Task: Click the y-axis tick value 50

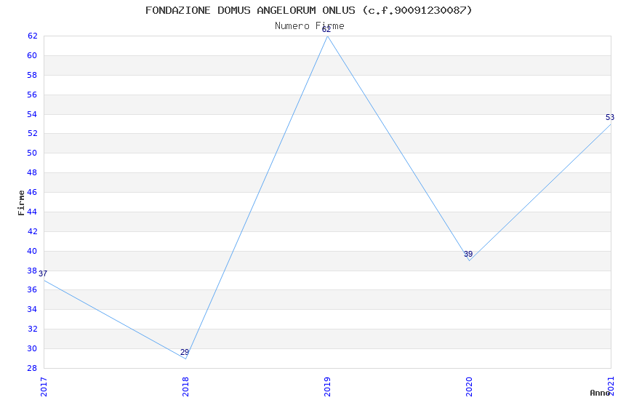Action: [32, 153]
